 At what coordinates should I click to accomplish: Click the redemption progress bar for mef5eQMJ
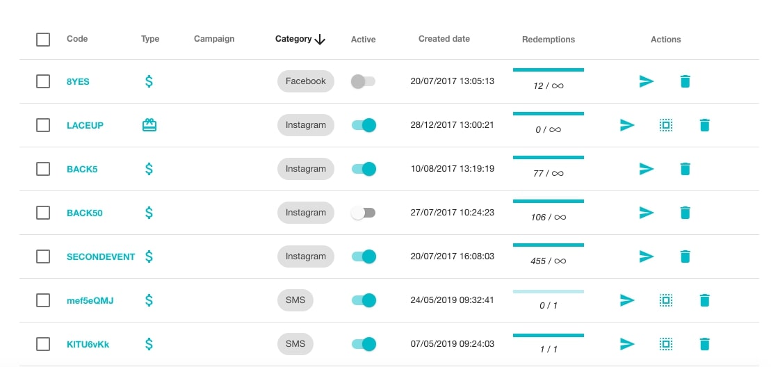click(549, 292)
